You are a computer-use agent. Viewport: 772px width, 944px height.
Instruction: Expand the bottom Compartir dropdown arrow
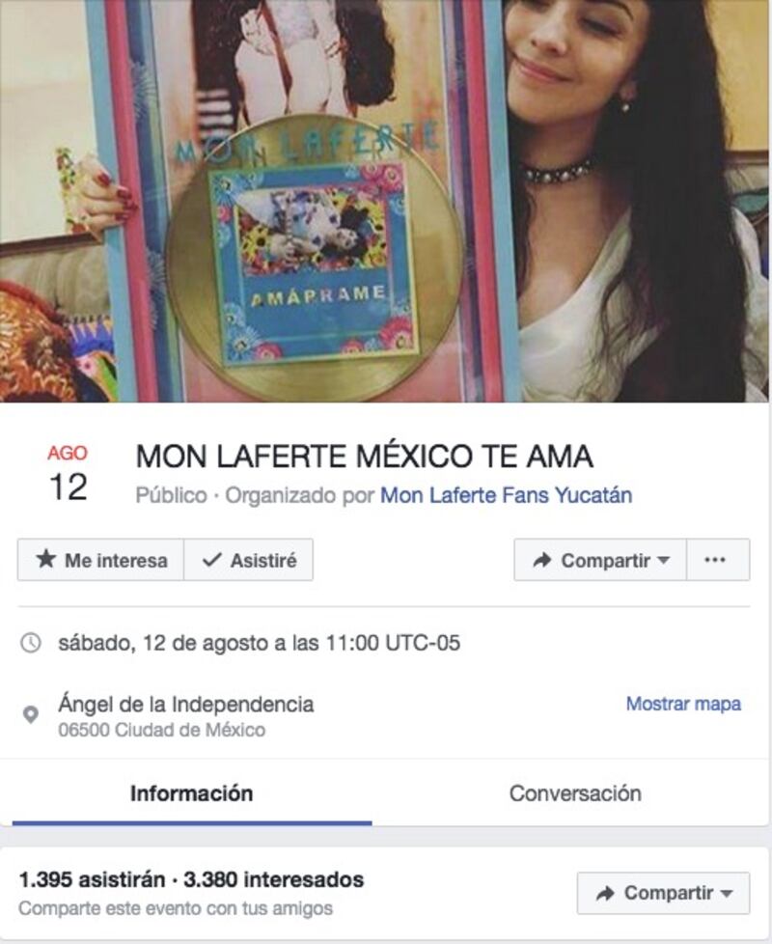coord(727,894)
